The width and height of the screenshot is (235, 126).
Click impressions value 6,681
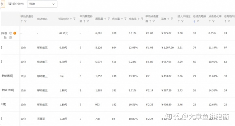click(x=99, y=33)
